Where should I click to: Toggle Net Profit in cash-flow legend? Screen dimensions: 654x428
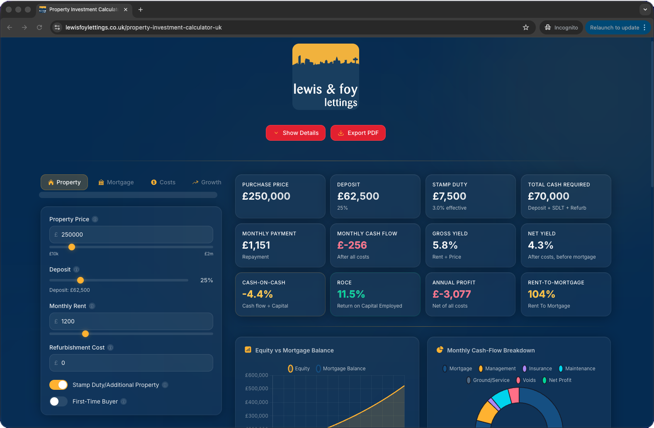(557, 380)
